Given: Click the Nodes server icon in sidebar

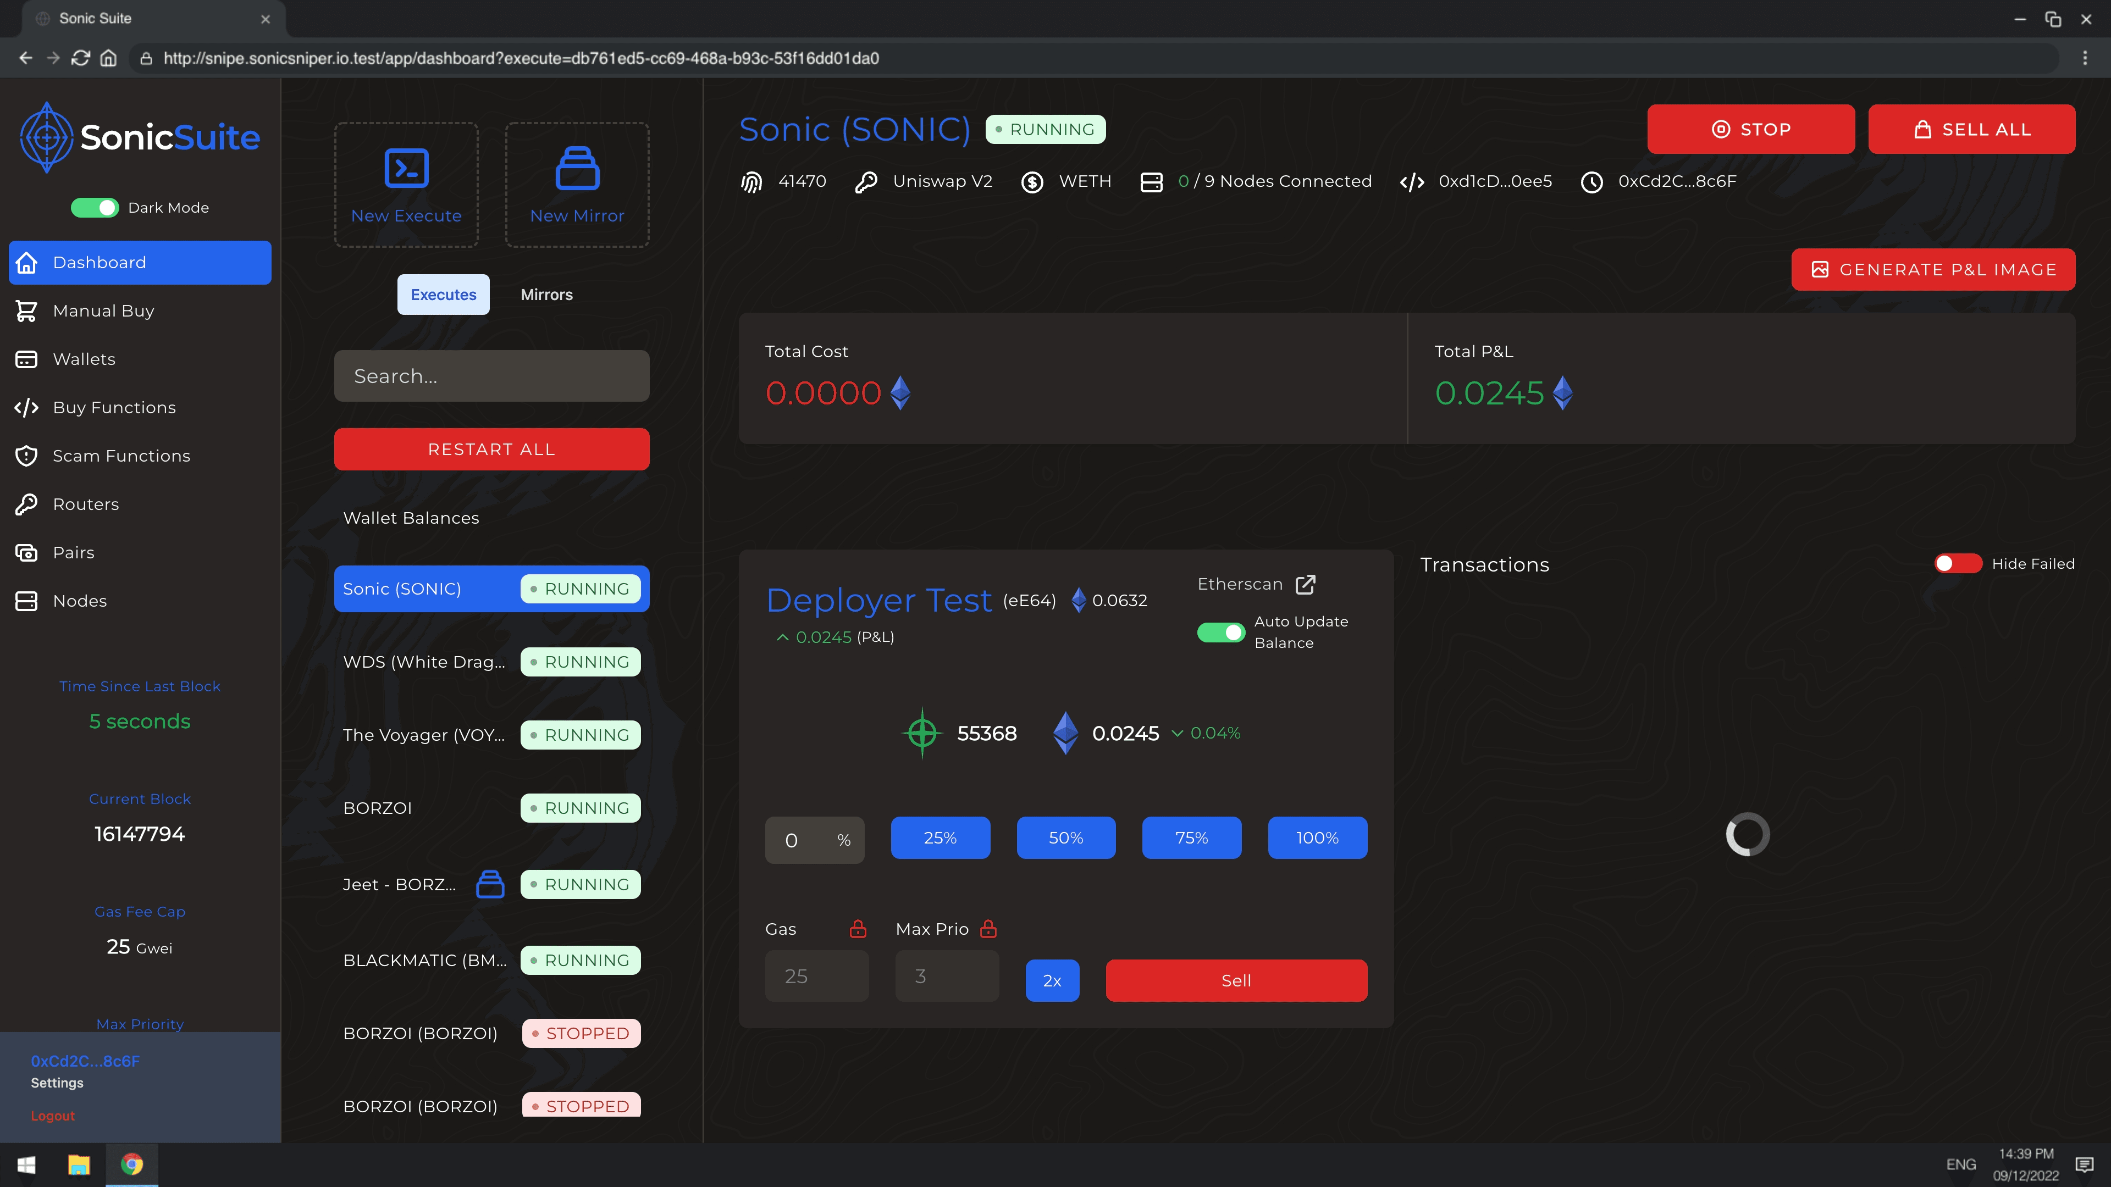Looking at the screenshot, I should pos(27,601).
